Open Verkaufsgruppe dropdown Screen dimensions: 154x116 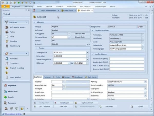(143, 49)
